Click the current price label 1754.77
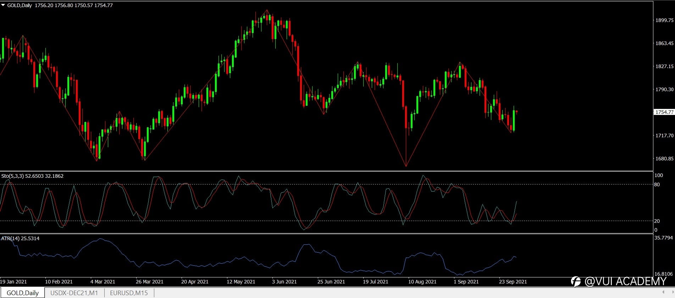675x298 pixels. (664, 112)
